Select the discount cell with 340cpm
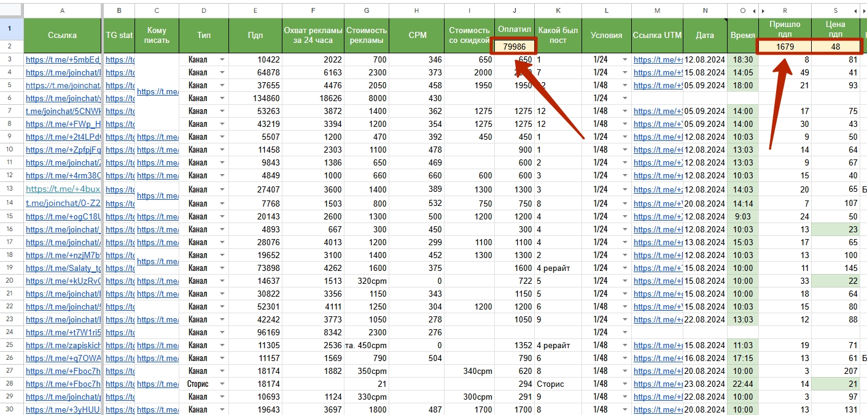Screen dimensions: 867x415 (470, 371)
